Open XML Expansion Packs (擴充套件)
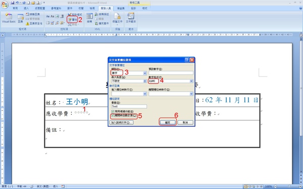Viewport: 303px width, 189px height. 102,24
